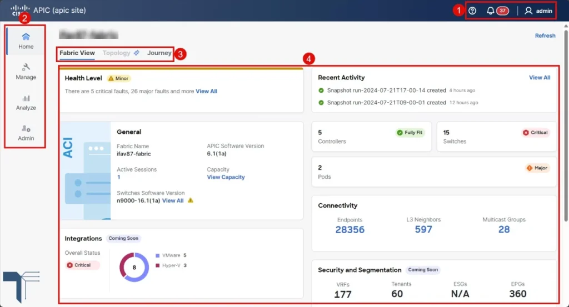Click the ESGs value N/A
The width and height of the screenshot is (569, 307).
pos(460,294)
